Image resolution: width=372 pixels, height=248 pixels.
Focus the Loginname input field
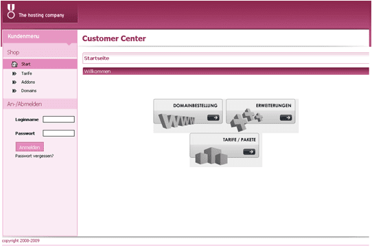click(x=58, y=120)
